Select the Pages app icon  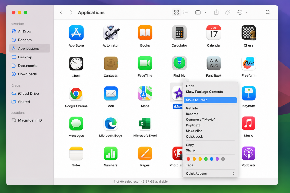point(145,153)
